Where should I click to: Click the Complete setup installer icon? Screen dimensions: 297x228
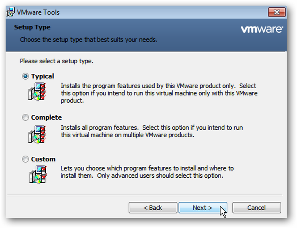[37, 134]
